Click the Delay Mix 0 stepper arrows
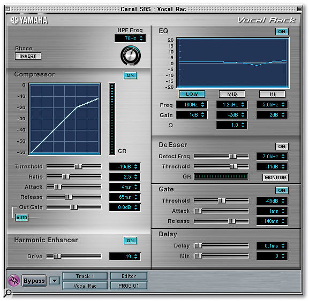 click(283, 256)
